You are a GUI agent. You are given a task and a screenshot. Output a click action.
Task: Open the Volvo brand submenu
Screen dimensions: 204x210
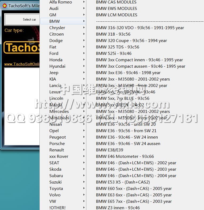pyautogui.click(x=55, y=195)
